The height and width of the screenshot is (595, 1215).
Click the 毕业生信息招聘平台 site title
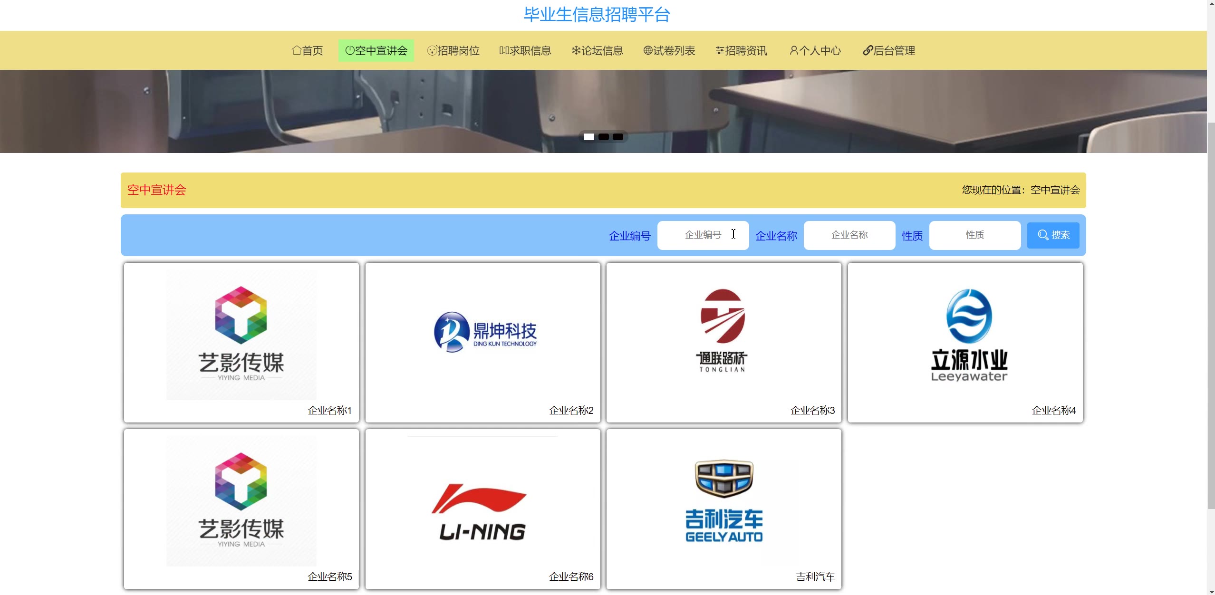coord(597,14)
